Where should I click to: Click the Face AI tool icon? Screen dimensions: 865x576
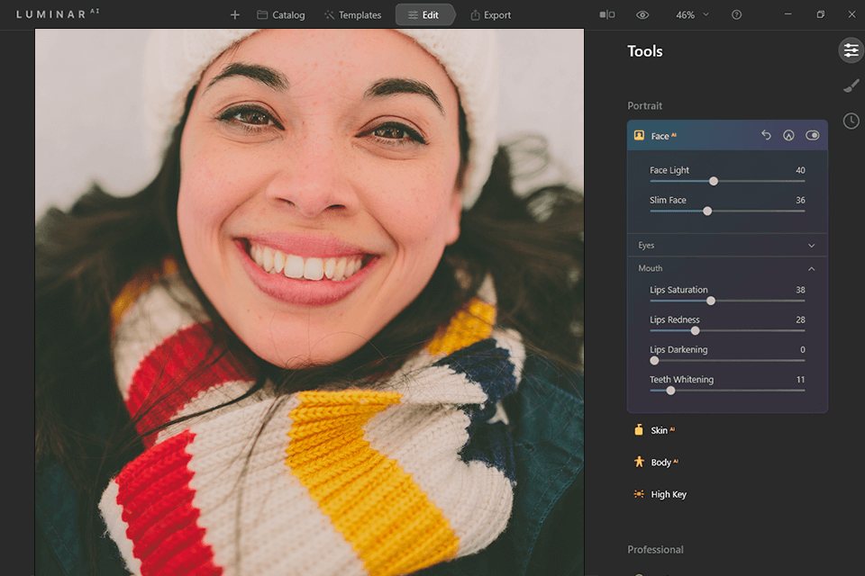[x=639, y=136]
